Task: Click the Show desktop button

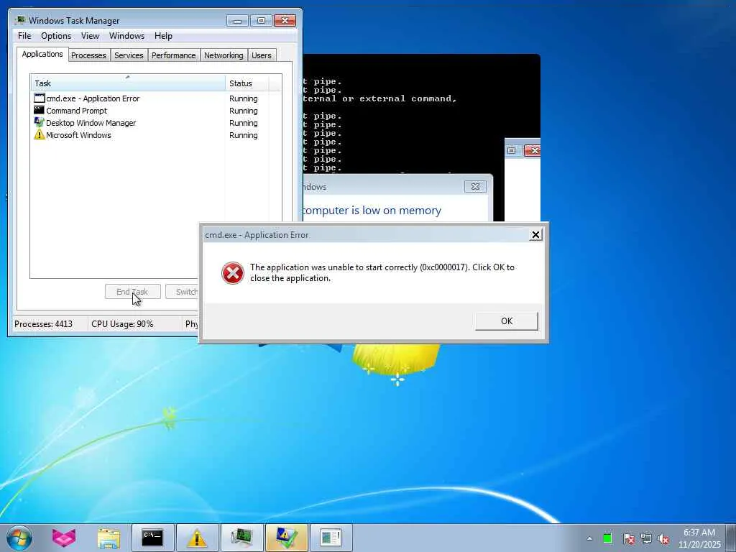Action: (731, 538)
